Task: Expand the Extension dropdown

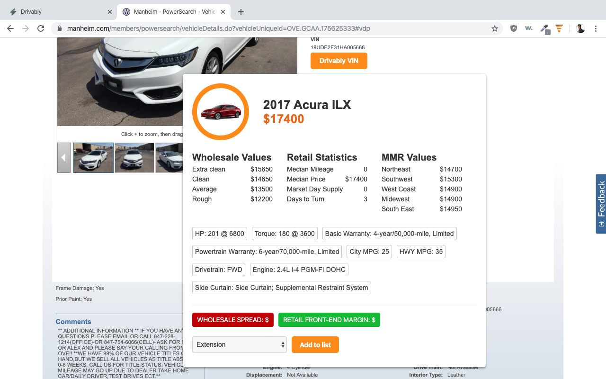Action: point(240,344)
